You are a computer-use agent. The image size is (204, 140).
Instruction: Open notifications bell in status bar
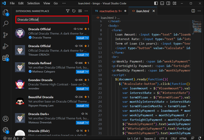[200, 138]
